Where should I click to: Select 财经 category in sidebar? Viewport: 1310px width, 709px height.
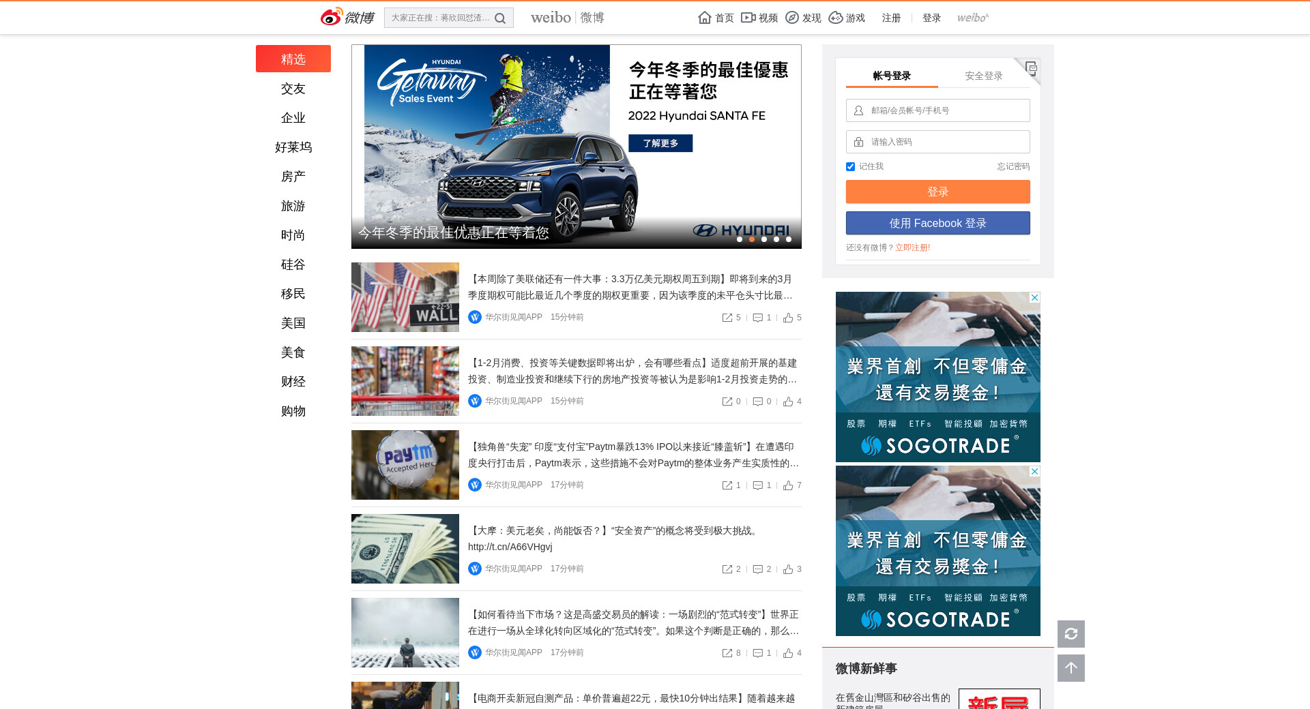click(293, 382)
